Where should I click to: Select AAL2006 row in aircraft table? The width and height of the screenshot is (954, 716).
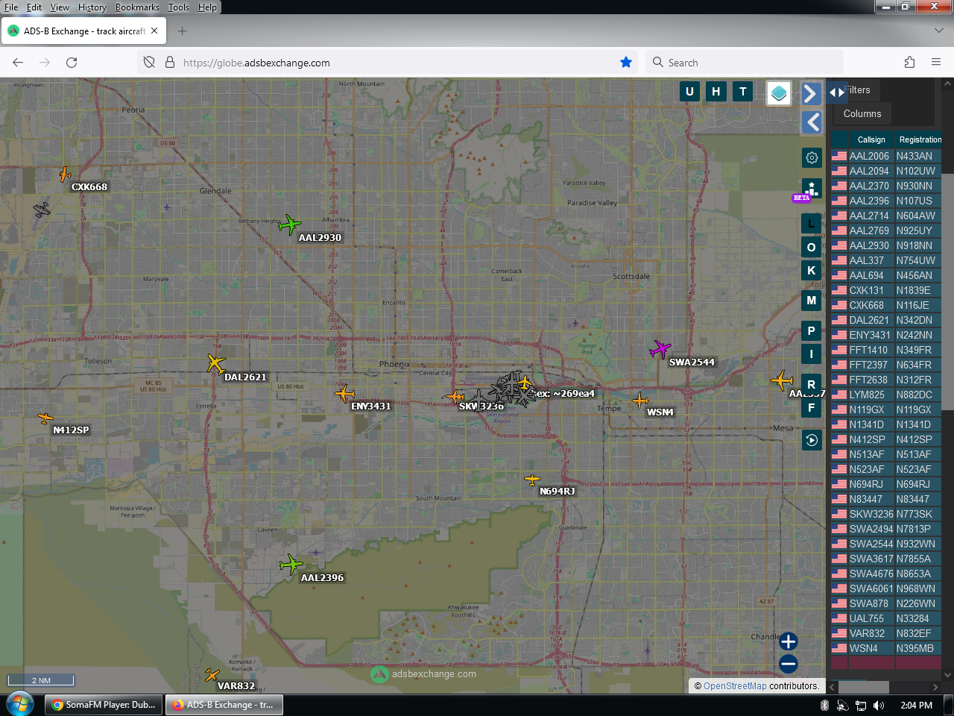click(x=886, y=156)
